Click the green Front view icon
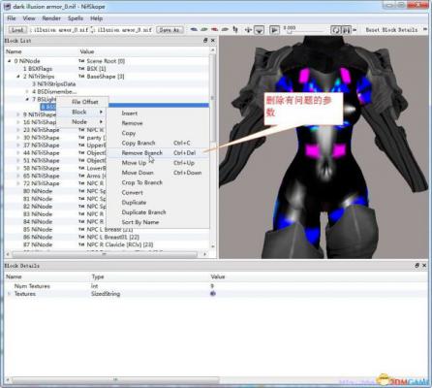 [x=204, y=30]
